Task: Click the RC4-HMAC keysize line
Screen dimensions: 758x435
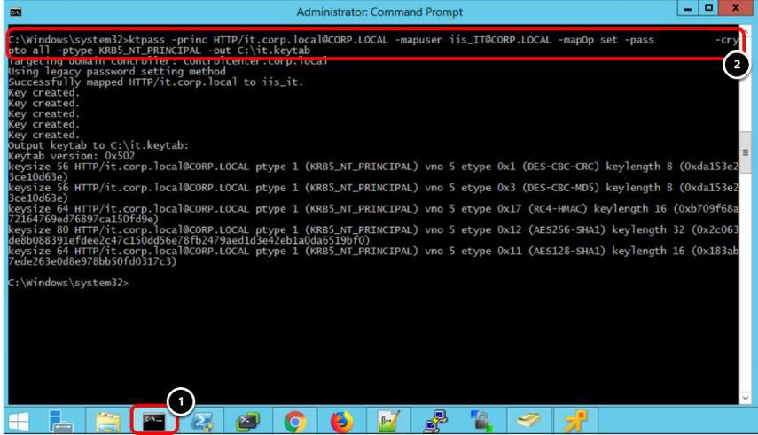Action: point(373,214)
